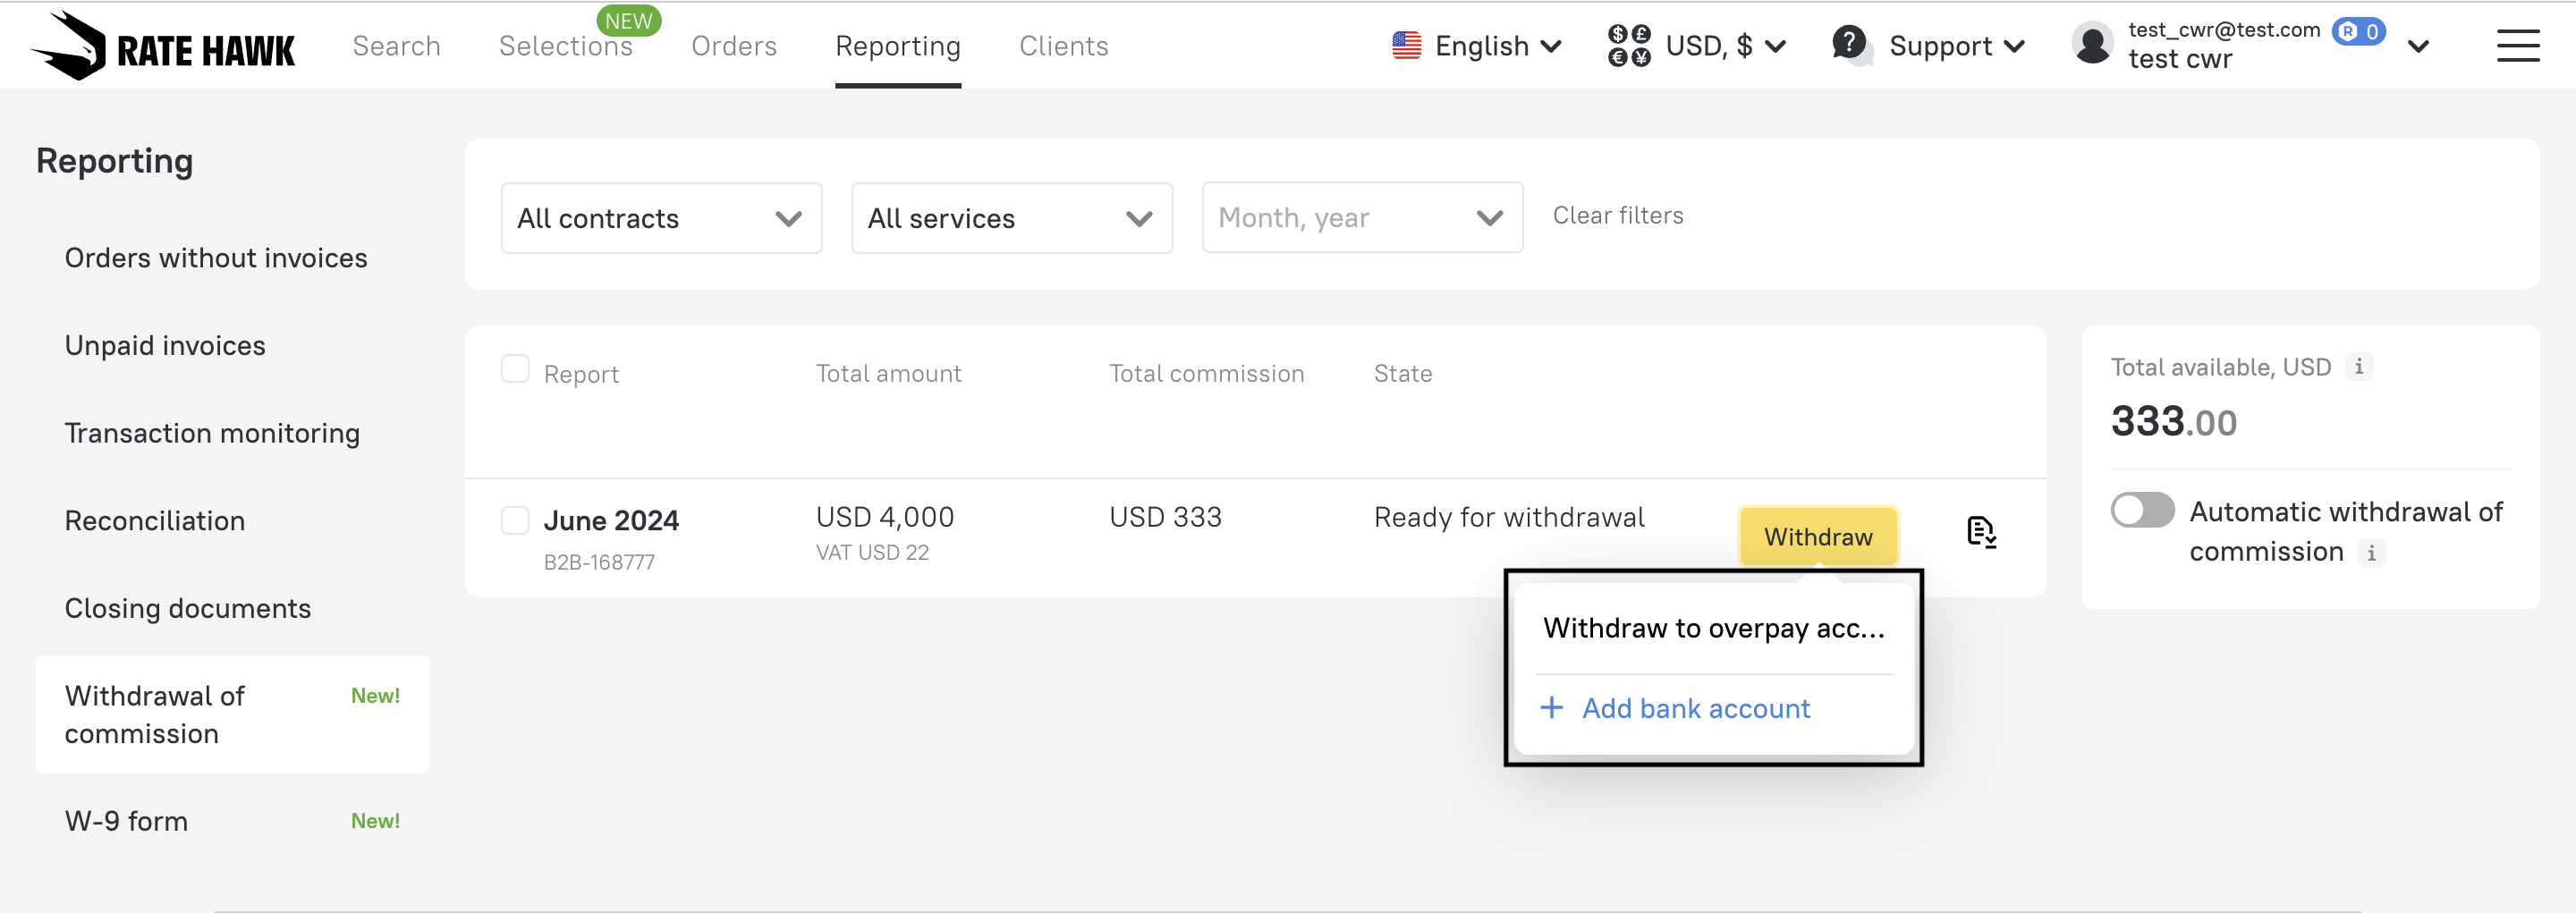The height and width of the screenshot is (913, 2576).
Task: Click info icon next to Automatic withdrawal commission
Action: click(x=2371, y=552)
